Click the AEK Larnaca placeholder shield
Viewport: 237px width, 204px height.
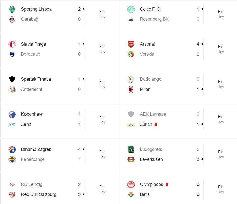(x=131, y=114)
